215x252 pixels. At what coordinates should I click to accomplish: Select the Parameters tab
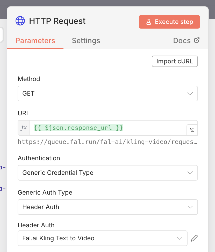[x=35, y=41]
